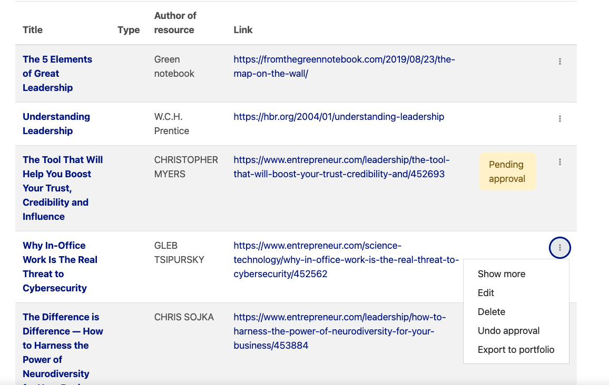Visit the entrepreneur.com cybersecurity URL
Viewport: 609px width, 385px height.
[346, 260]
